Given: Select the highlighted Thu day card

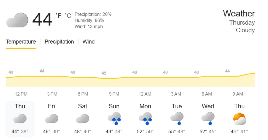Looking at the screenshot, I should click(x=20, y=119).
